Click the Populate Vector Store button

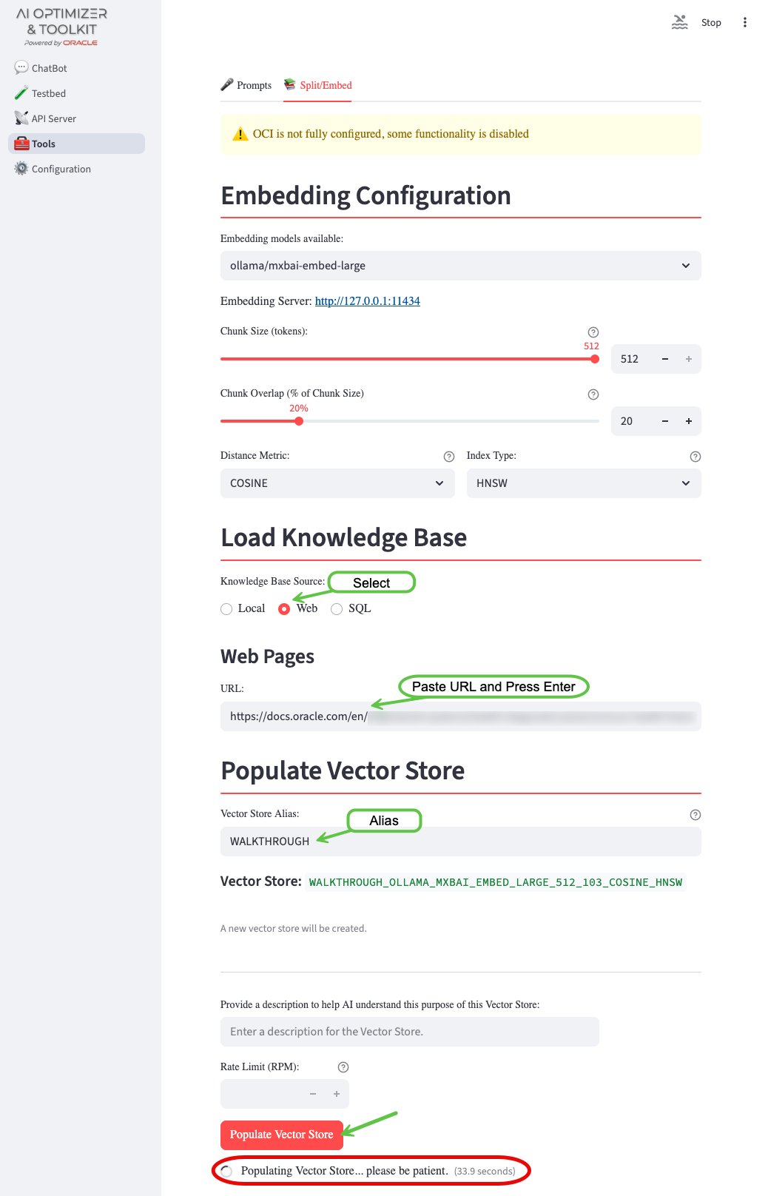coord(281,1135)
